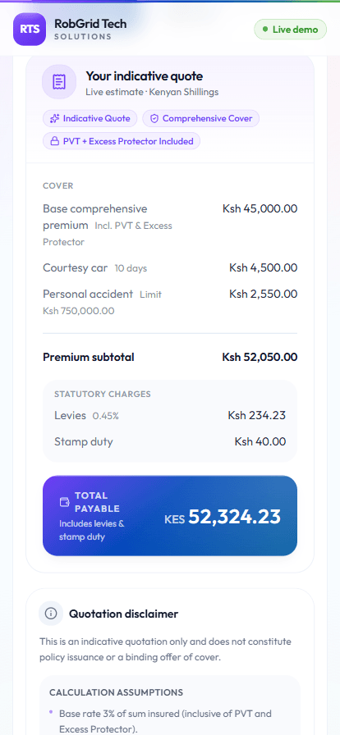This screenshot has height=735, width=340.
Task: Click the Levies 0.45% row
Action: (x=170, y=415)
